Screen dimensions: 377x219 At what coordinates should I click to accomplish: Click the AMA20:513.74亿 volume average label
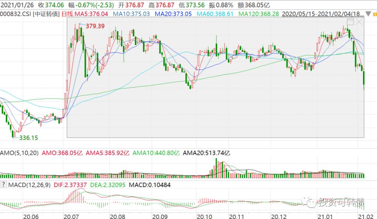point(205,153)
